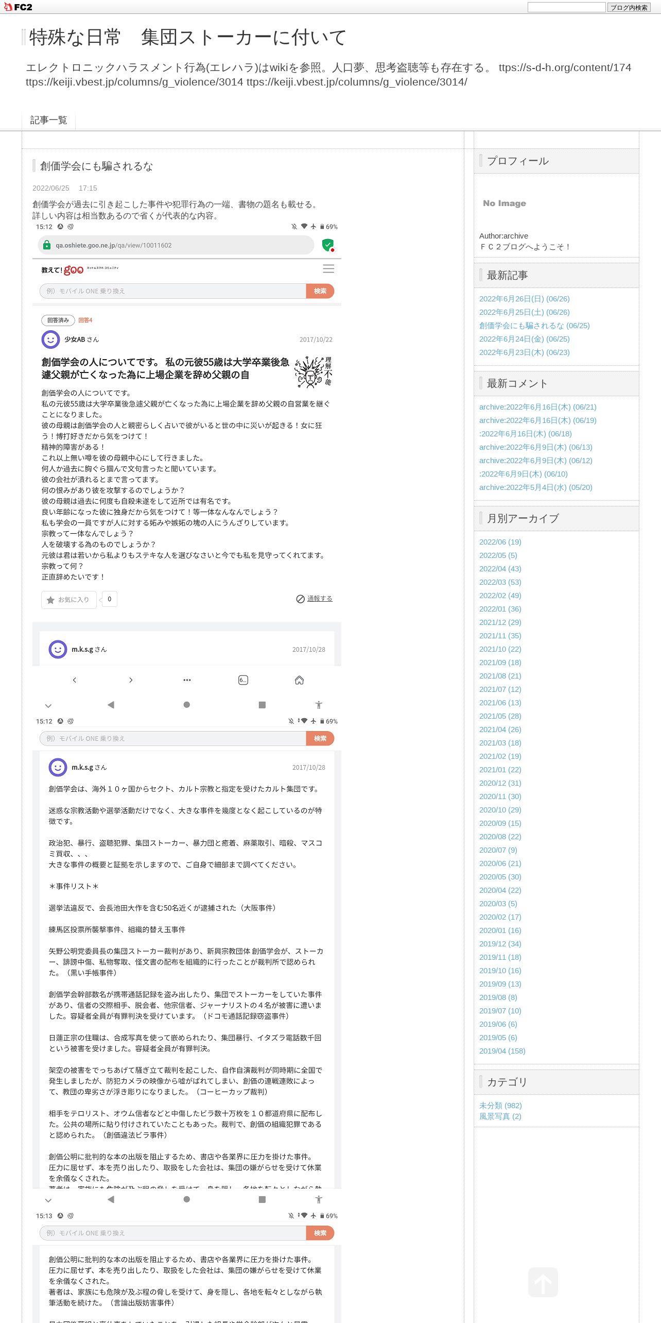Open comment archive:2022年6月9日(木) (06/12)
661x1323 pixels.
[x=535, y=461]
